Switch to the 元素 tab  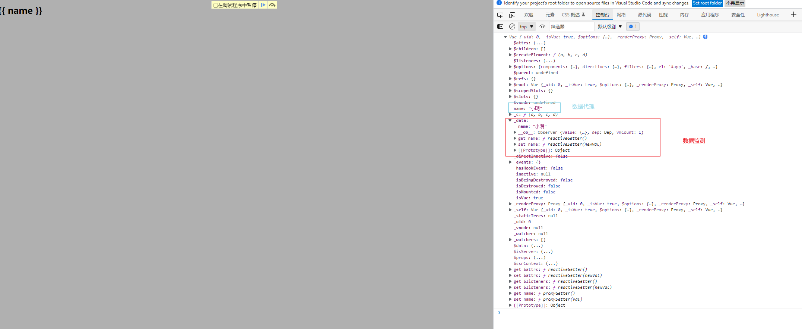[550, 15]
